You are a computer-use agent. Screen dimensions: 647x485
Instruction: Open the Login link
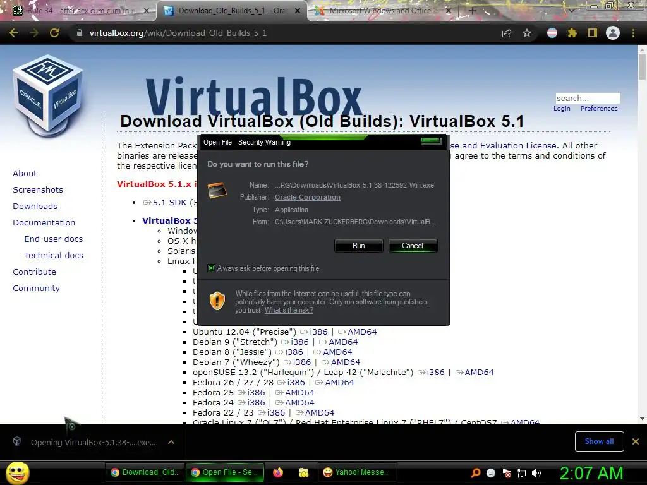[x=562, y=108]
